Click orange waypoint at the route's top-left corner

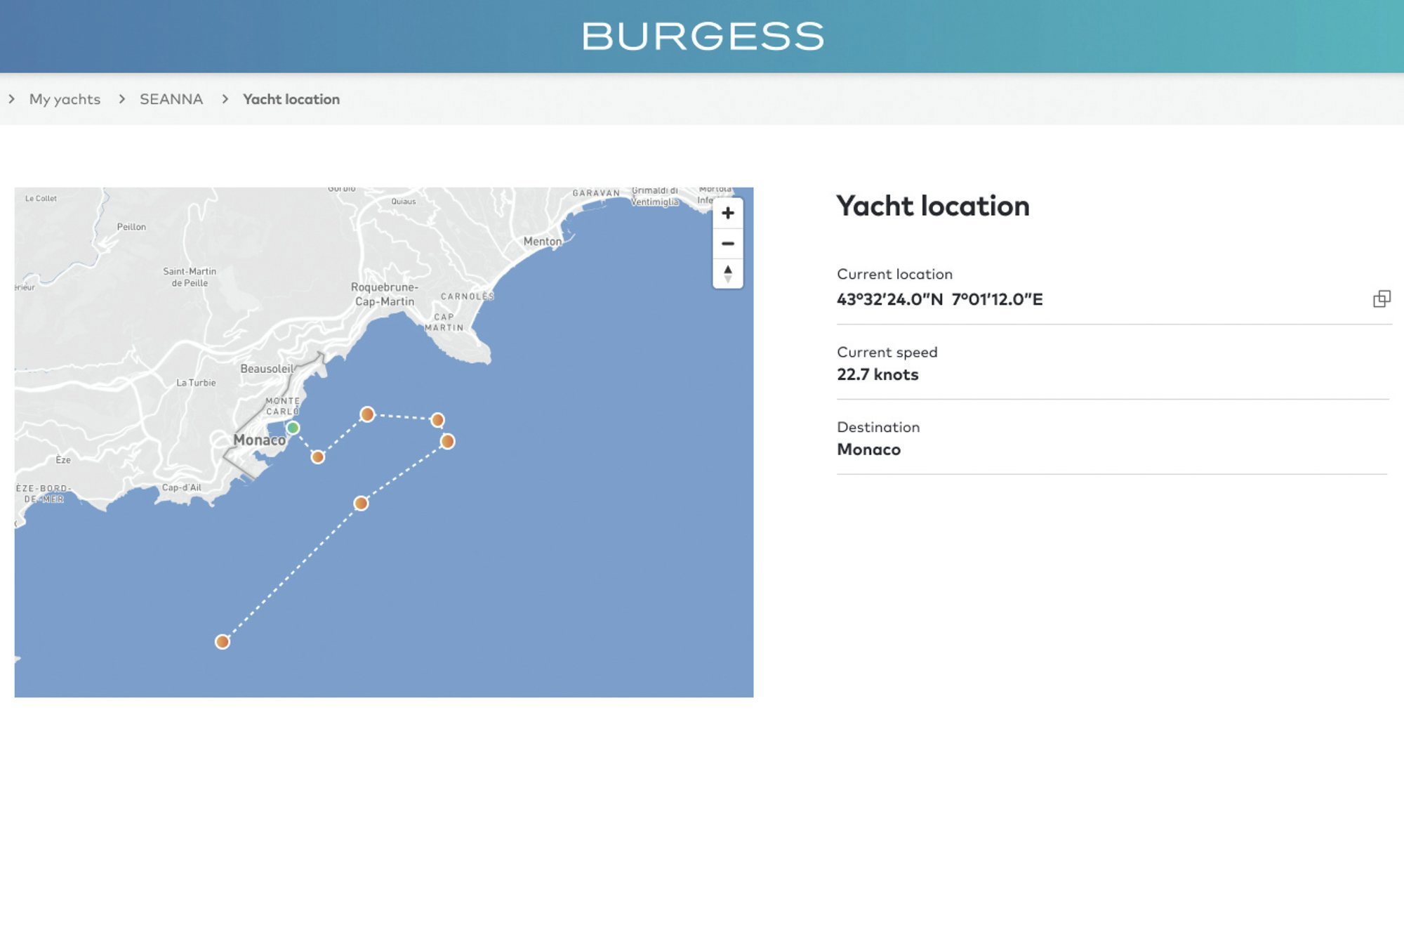pos(367,414)
